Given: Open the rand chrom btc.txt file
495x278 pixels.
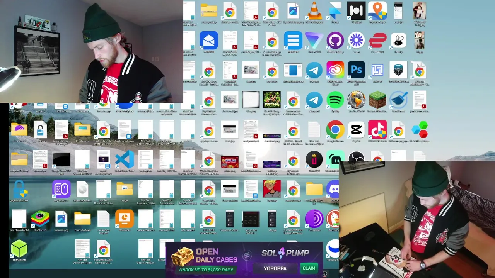Looking at the screenshot, I should coord(19,219).
